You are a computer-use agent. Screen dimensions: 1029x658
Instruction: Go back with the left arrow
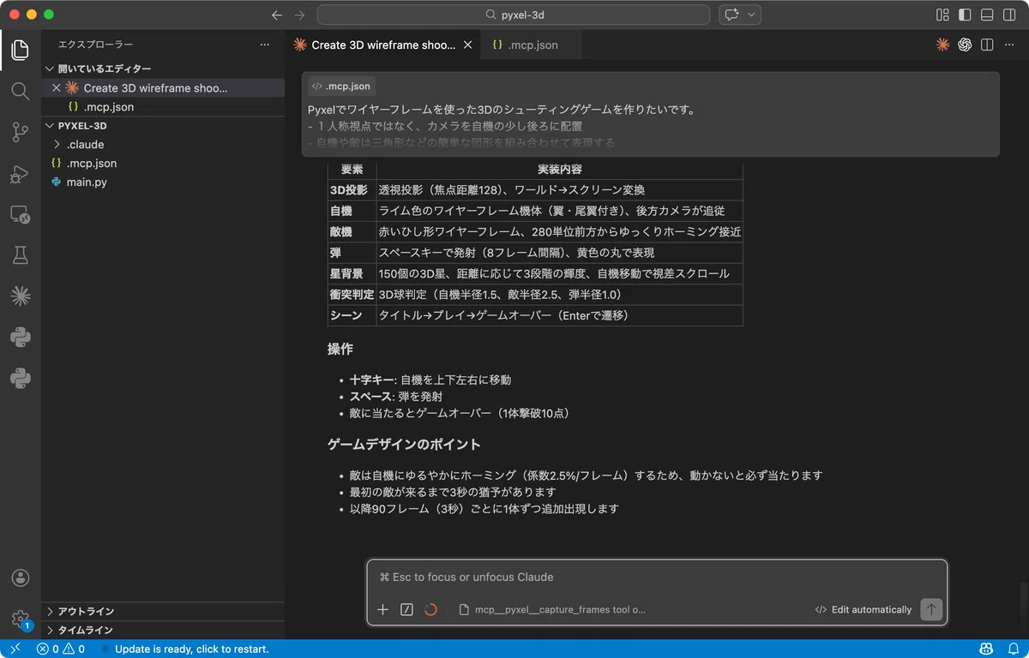[276, 15]
